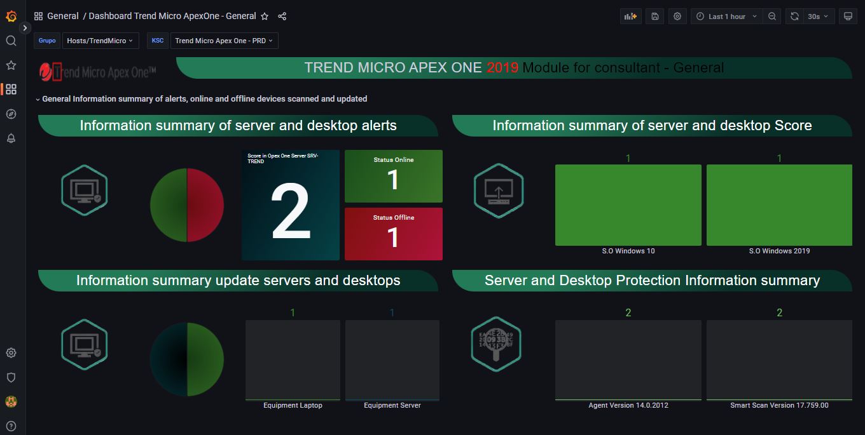Click the Status Offline panel

[394, 234]
